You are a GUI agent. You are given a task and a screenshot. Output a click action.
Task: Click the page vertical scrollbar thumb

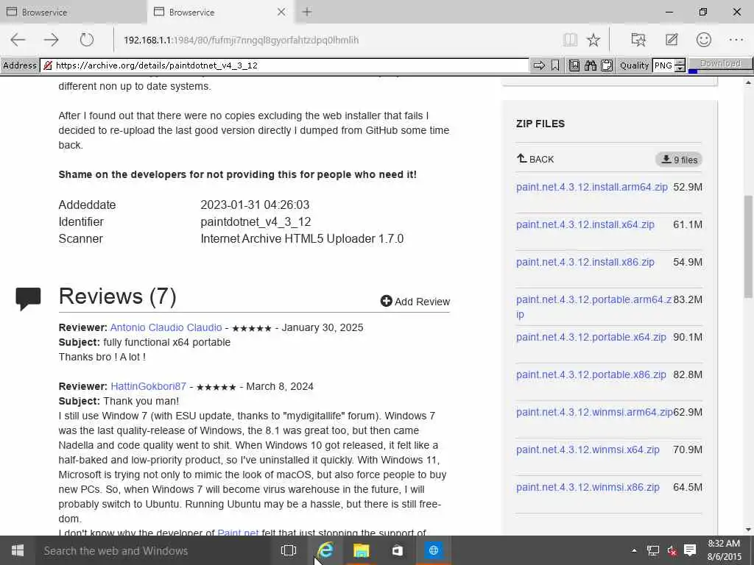748,246
